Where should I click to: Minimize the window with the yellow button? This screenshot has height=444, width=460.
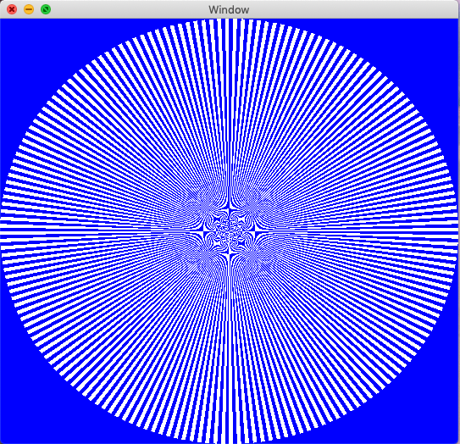pos(29,9)
